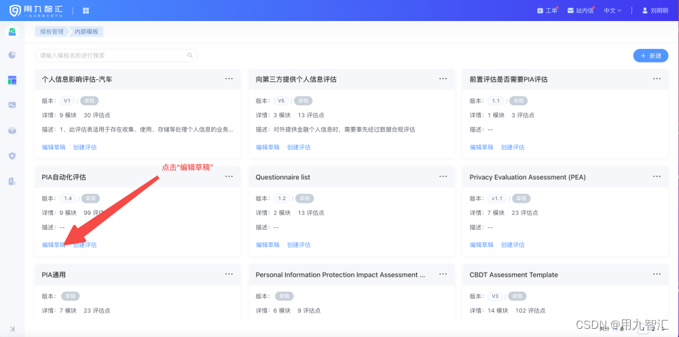Image resolution: width=679 pixels, height=337 pixels.
Task: Click the search magnifier icon
Action: coord(189,56)
